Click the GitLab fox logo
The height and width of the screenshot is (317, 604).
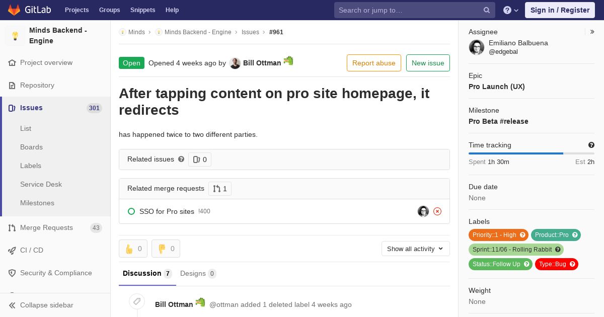click(14, 10)
